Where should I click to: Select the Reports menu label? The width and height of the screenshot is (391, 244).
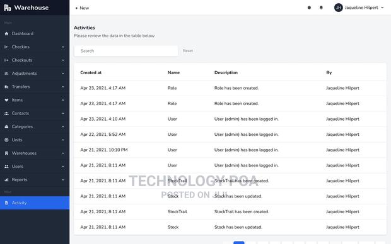[20, 180]
